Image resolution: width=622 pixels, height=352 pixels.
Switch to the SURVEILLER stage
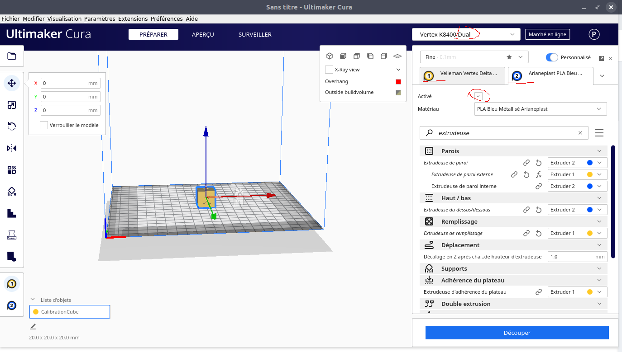[255, 34]
